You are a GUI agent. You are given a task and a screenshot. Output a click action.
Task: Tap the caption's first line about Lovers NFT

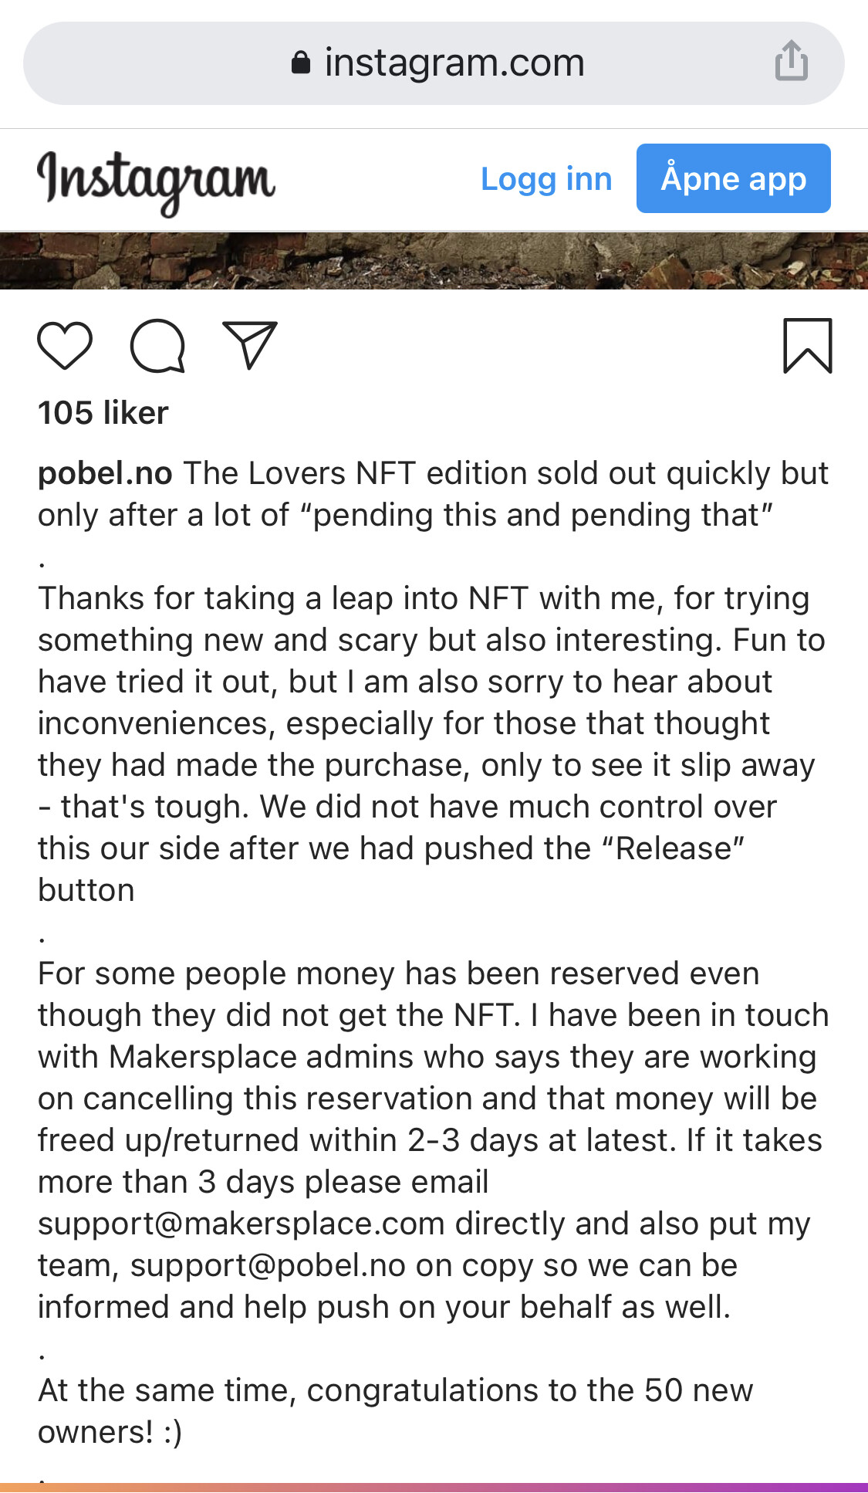[x=505, y=473]
